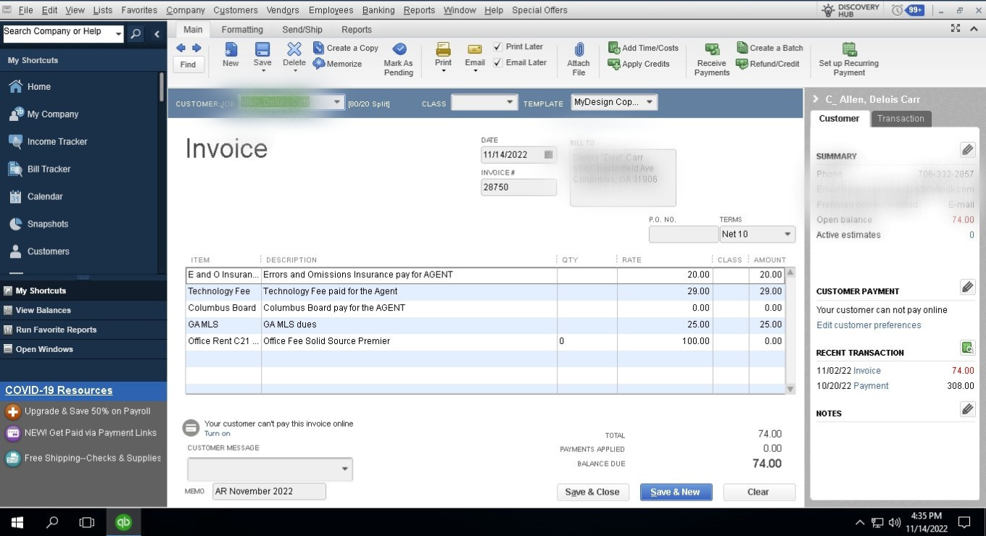Expand the Save button dropdown arrow

coord(262,72)
